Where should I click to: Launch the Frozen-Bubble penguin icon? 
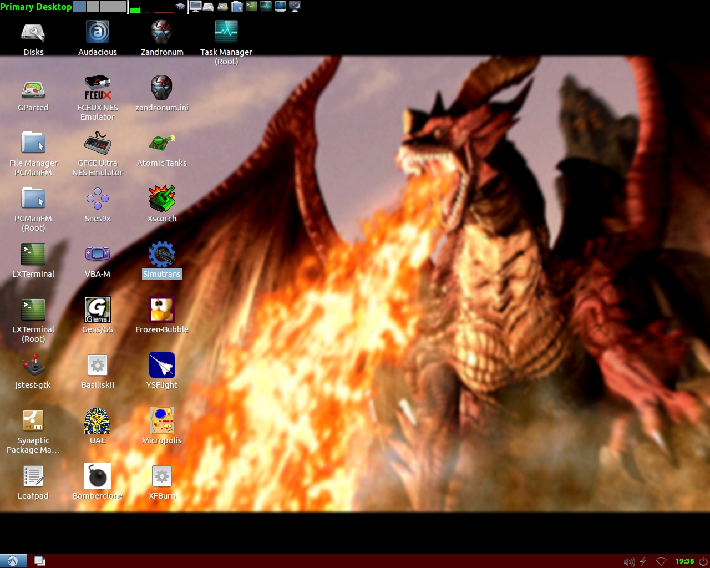click(x=161, y=310)
